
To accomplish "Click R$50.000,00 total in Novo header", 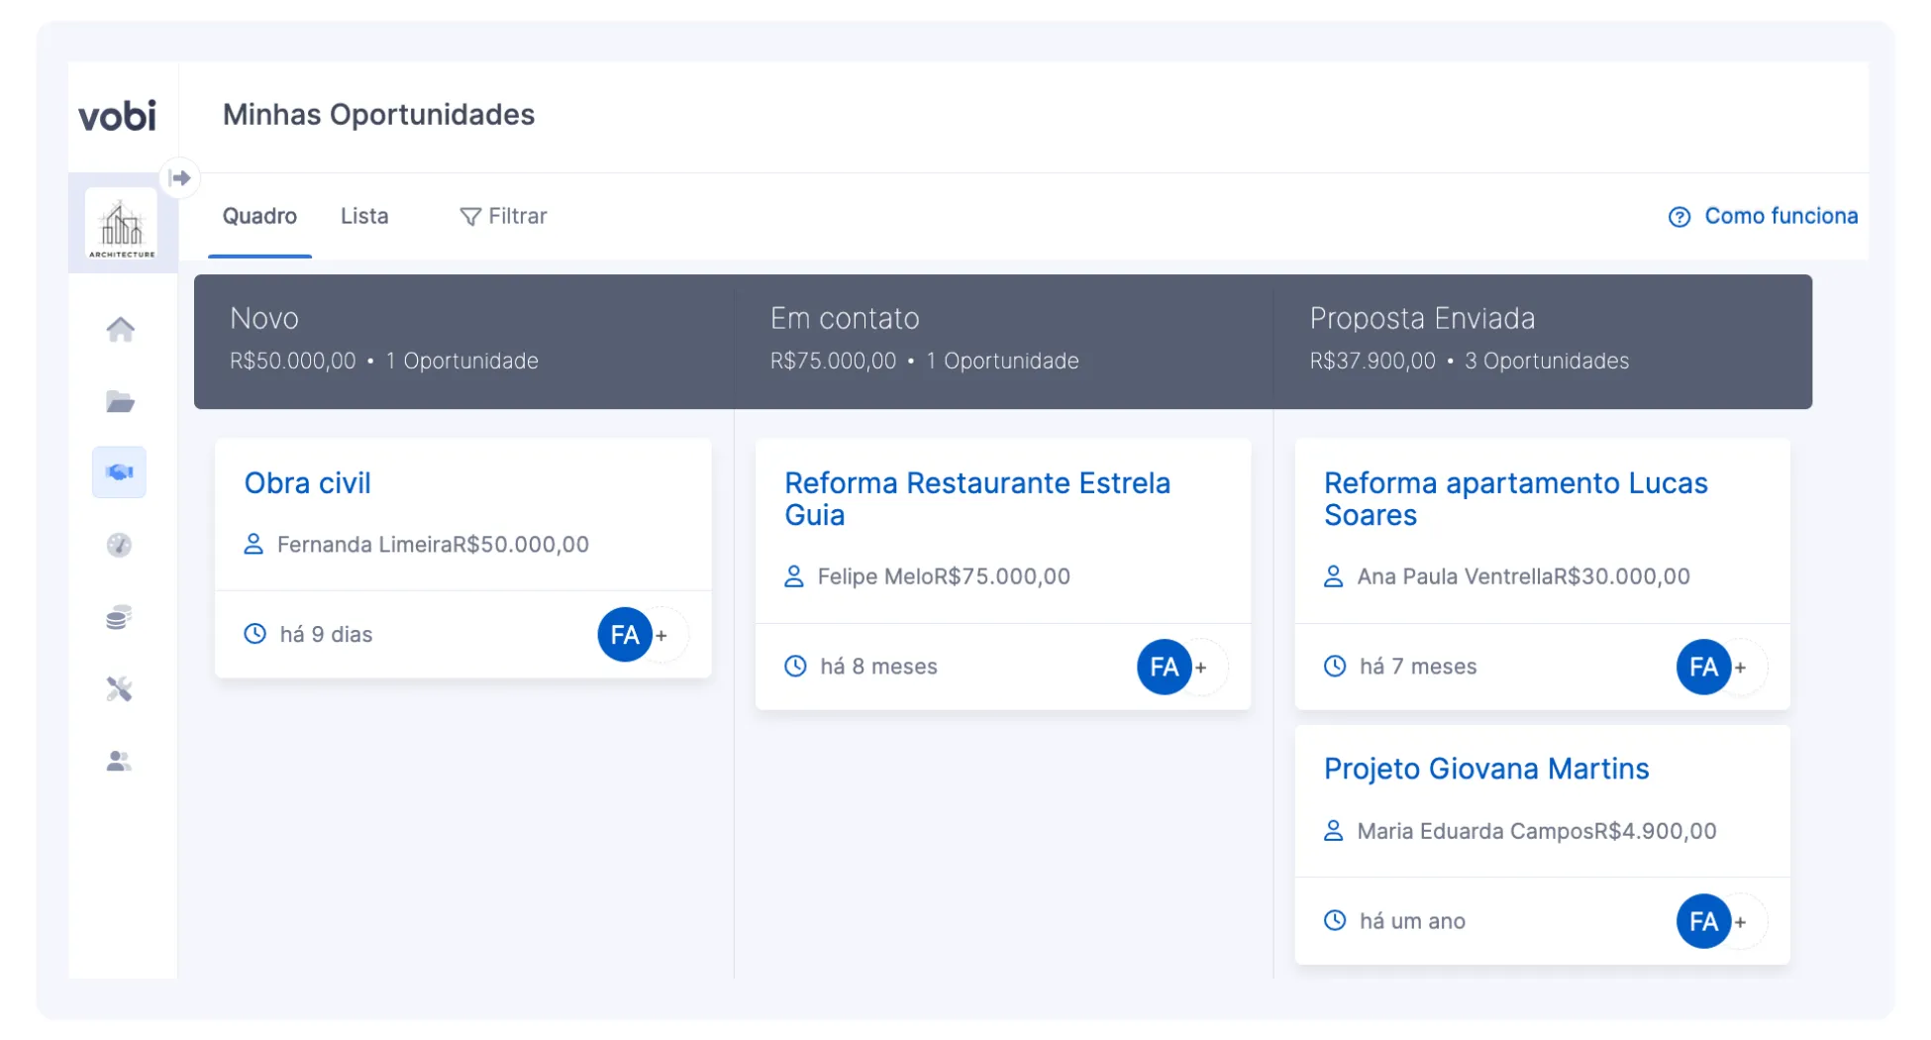I will 292,362.
